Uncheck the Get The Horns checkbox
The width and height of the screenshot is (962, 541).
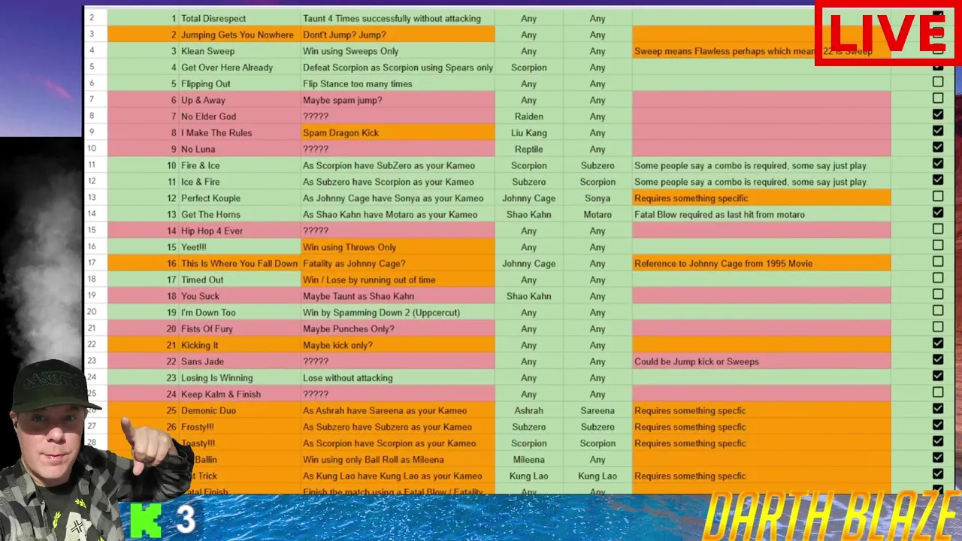(x=938, y=213)
